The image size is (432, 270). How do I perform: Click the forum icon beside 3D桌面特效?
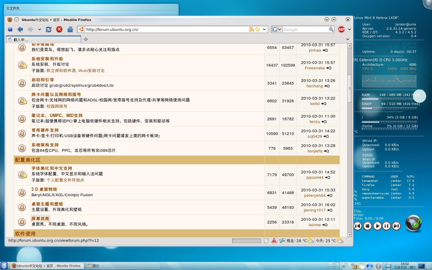[x=22, y=193]
